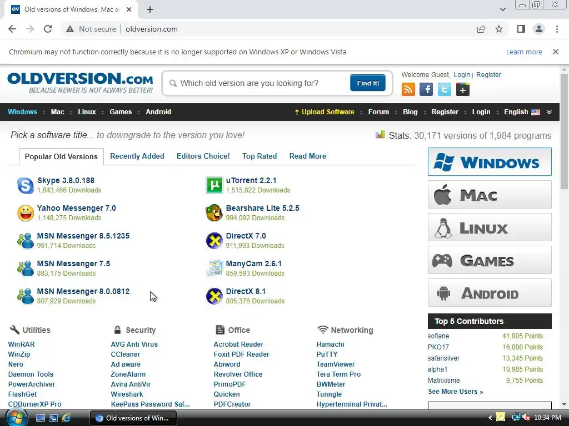Screen dimensions: 569x426
Task: Click the DirectX 8.1 icon
Action: pyautogui.click(x=214, y=296)
